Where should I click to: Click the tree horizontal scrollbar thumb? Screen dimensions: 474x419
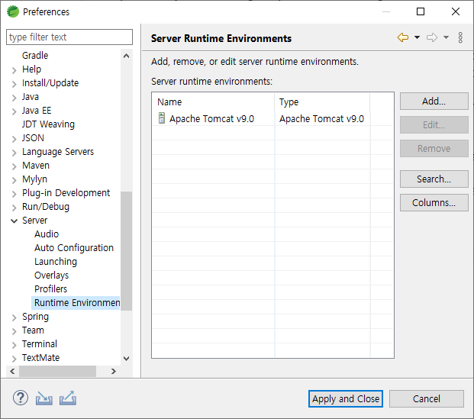point(57,371)
